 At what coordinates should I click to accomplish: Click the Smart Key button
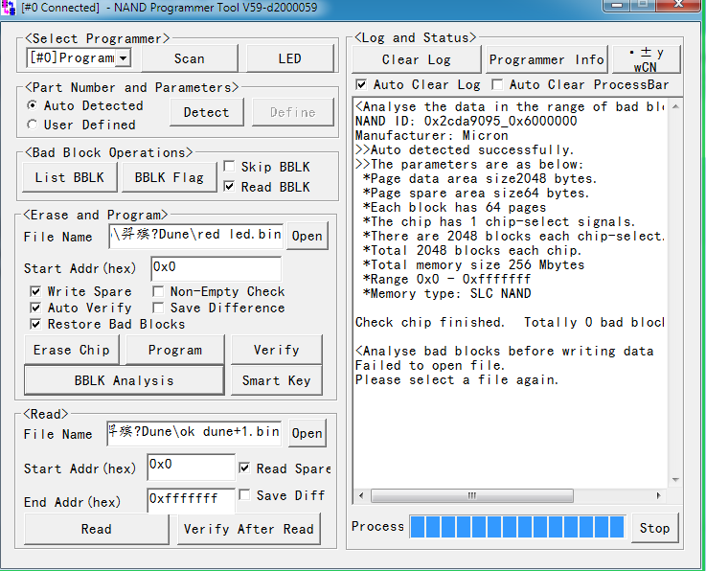pyautogui.click(x=276, y=380)
